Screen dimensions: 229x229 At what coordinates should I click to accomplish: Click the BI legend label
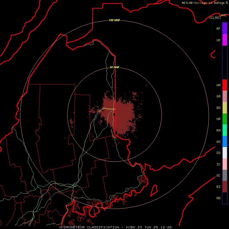(218, 187)
